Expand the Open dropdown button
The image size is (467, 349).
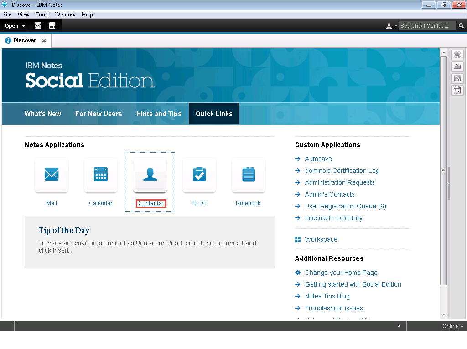pos(15,26)
